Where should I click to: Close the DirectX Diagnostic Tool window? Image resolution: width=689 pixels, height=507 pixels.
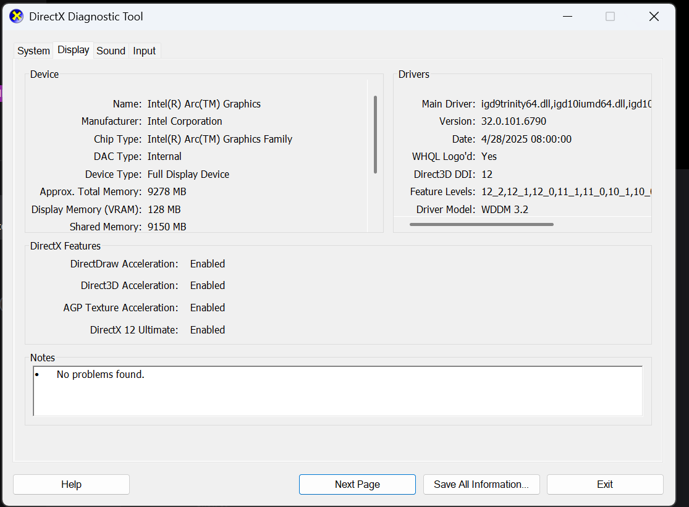[x=654, y=17]
